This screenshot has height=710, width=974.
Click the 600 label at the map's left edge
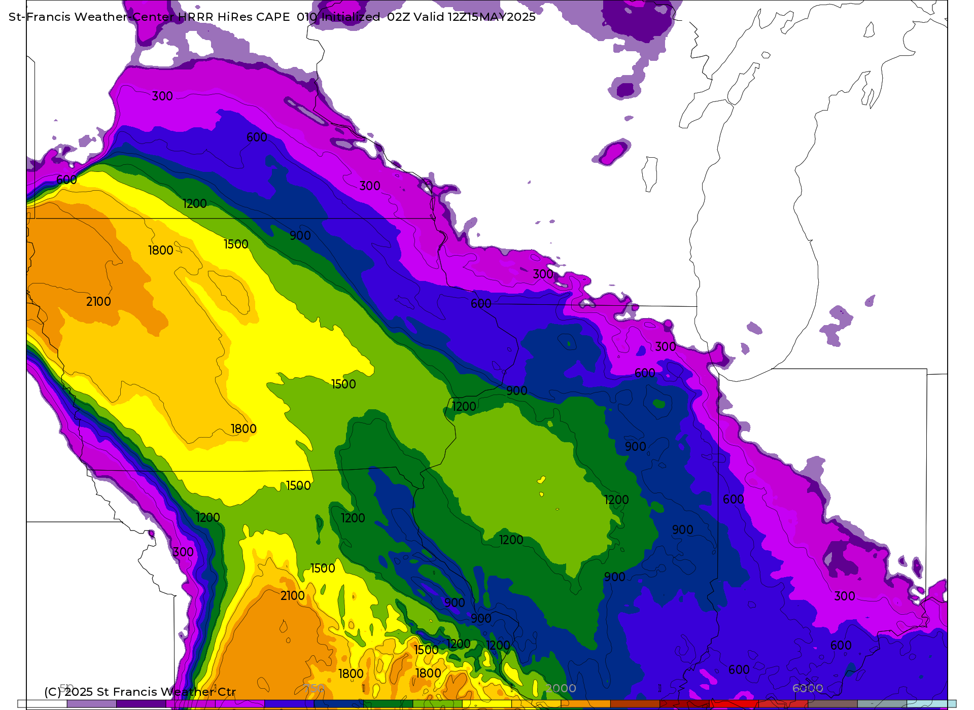tap(66, 180)
